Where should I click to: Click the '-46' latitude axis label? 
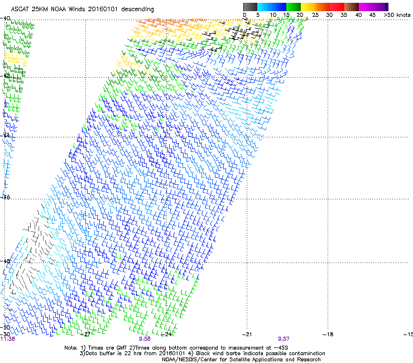6,197
